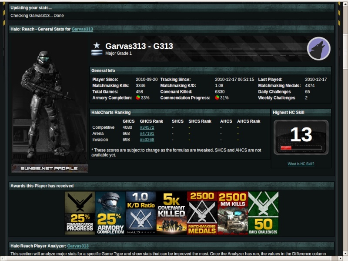Click the Matchmaking Medals value 4374
Screen dimensions: 348x261
click(x=310, y=86)
